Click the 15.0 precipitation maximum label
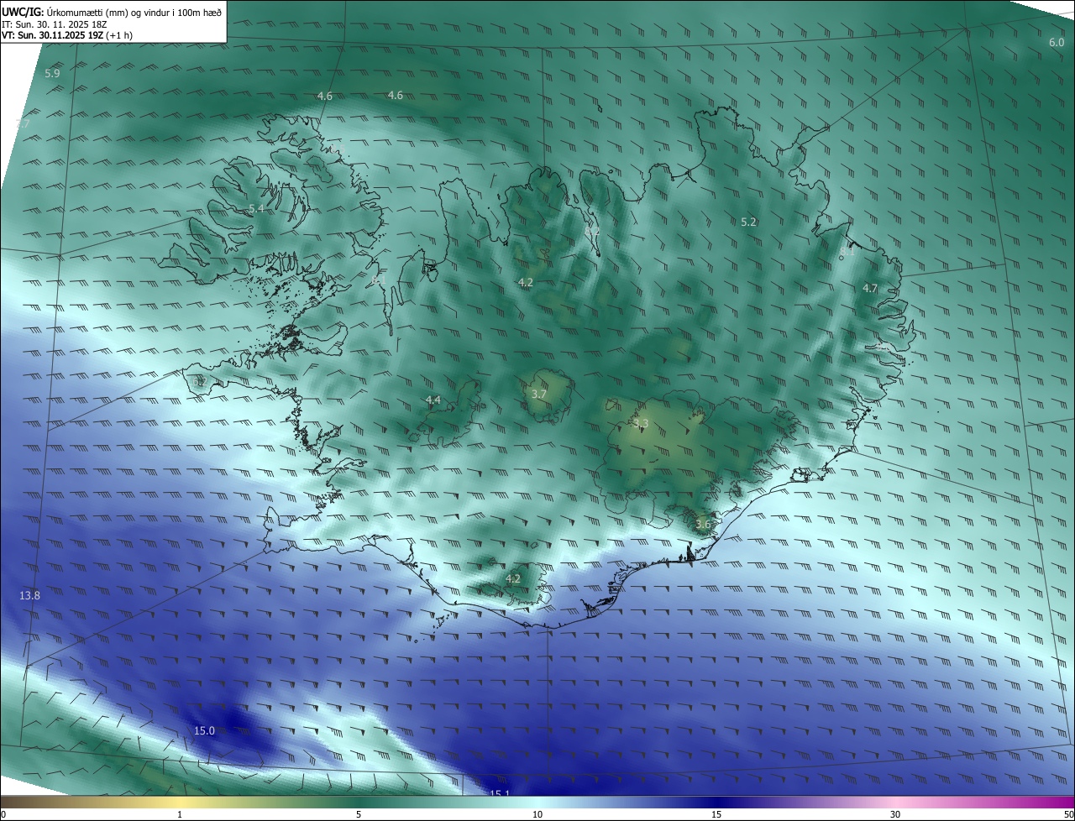The width and height of the screenshot is (1075, 821). click(x=204, y=731)
